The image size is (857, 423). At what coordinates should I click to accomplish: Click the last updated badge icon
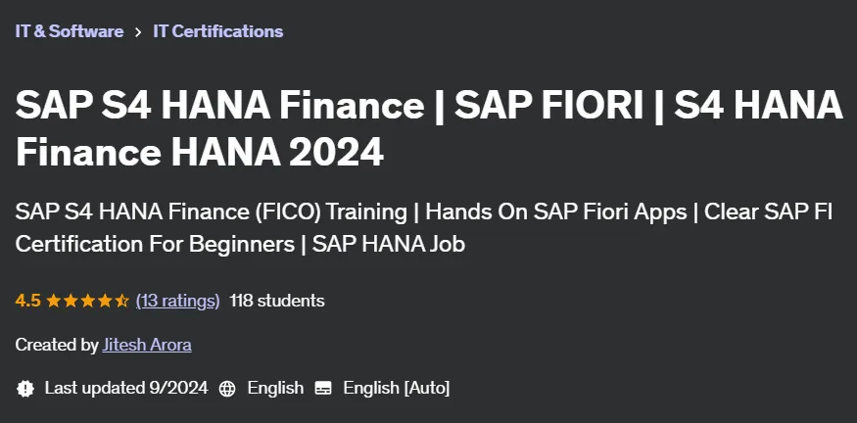pyautogui.click(x=25, y=389)
